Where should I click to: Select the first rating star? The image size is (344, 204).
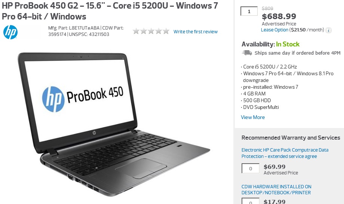pos(136,31)
